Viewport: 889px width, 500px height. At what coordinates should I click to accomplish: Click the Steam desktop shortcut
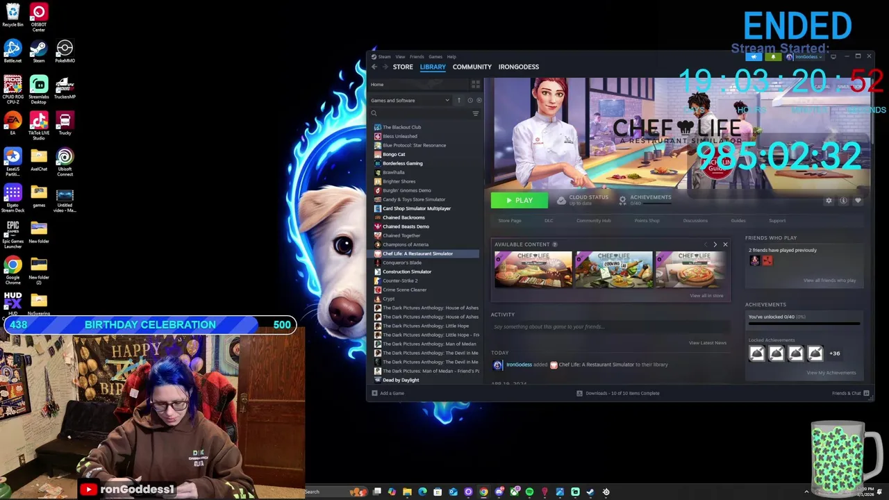(39, 51)
